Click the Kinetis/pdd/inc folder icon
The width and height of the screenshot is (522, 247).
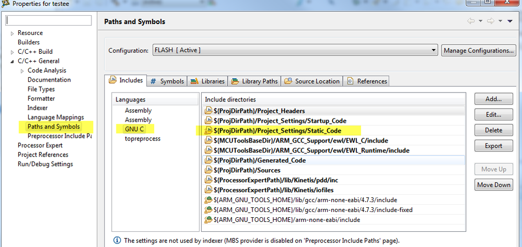pyautogui.click(x=208, y=180)
